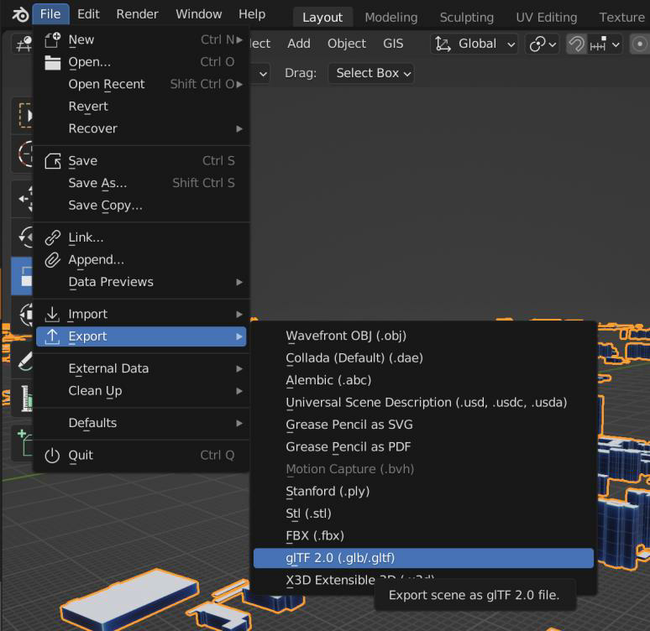Click the Quit power icon
The image size is (650, 631).
[x=52, y=456]
